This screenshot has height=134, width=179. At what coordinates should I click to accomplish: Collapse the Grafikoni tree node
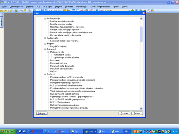pos(45,74)
